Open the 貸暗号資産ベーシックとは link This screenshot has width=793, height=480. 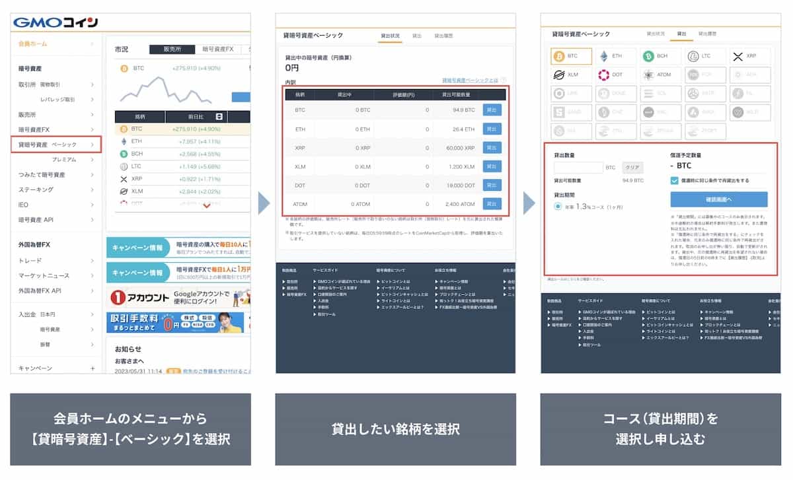(471, 80)
